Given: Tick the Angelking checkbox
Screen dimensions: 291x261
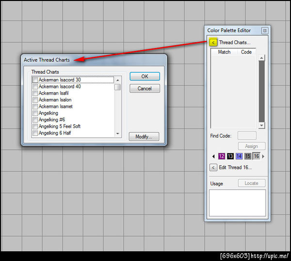Looking at the screenshot, I should click(35, 113).
